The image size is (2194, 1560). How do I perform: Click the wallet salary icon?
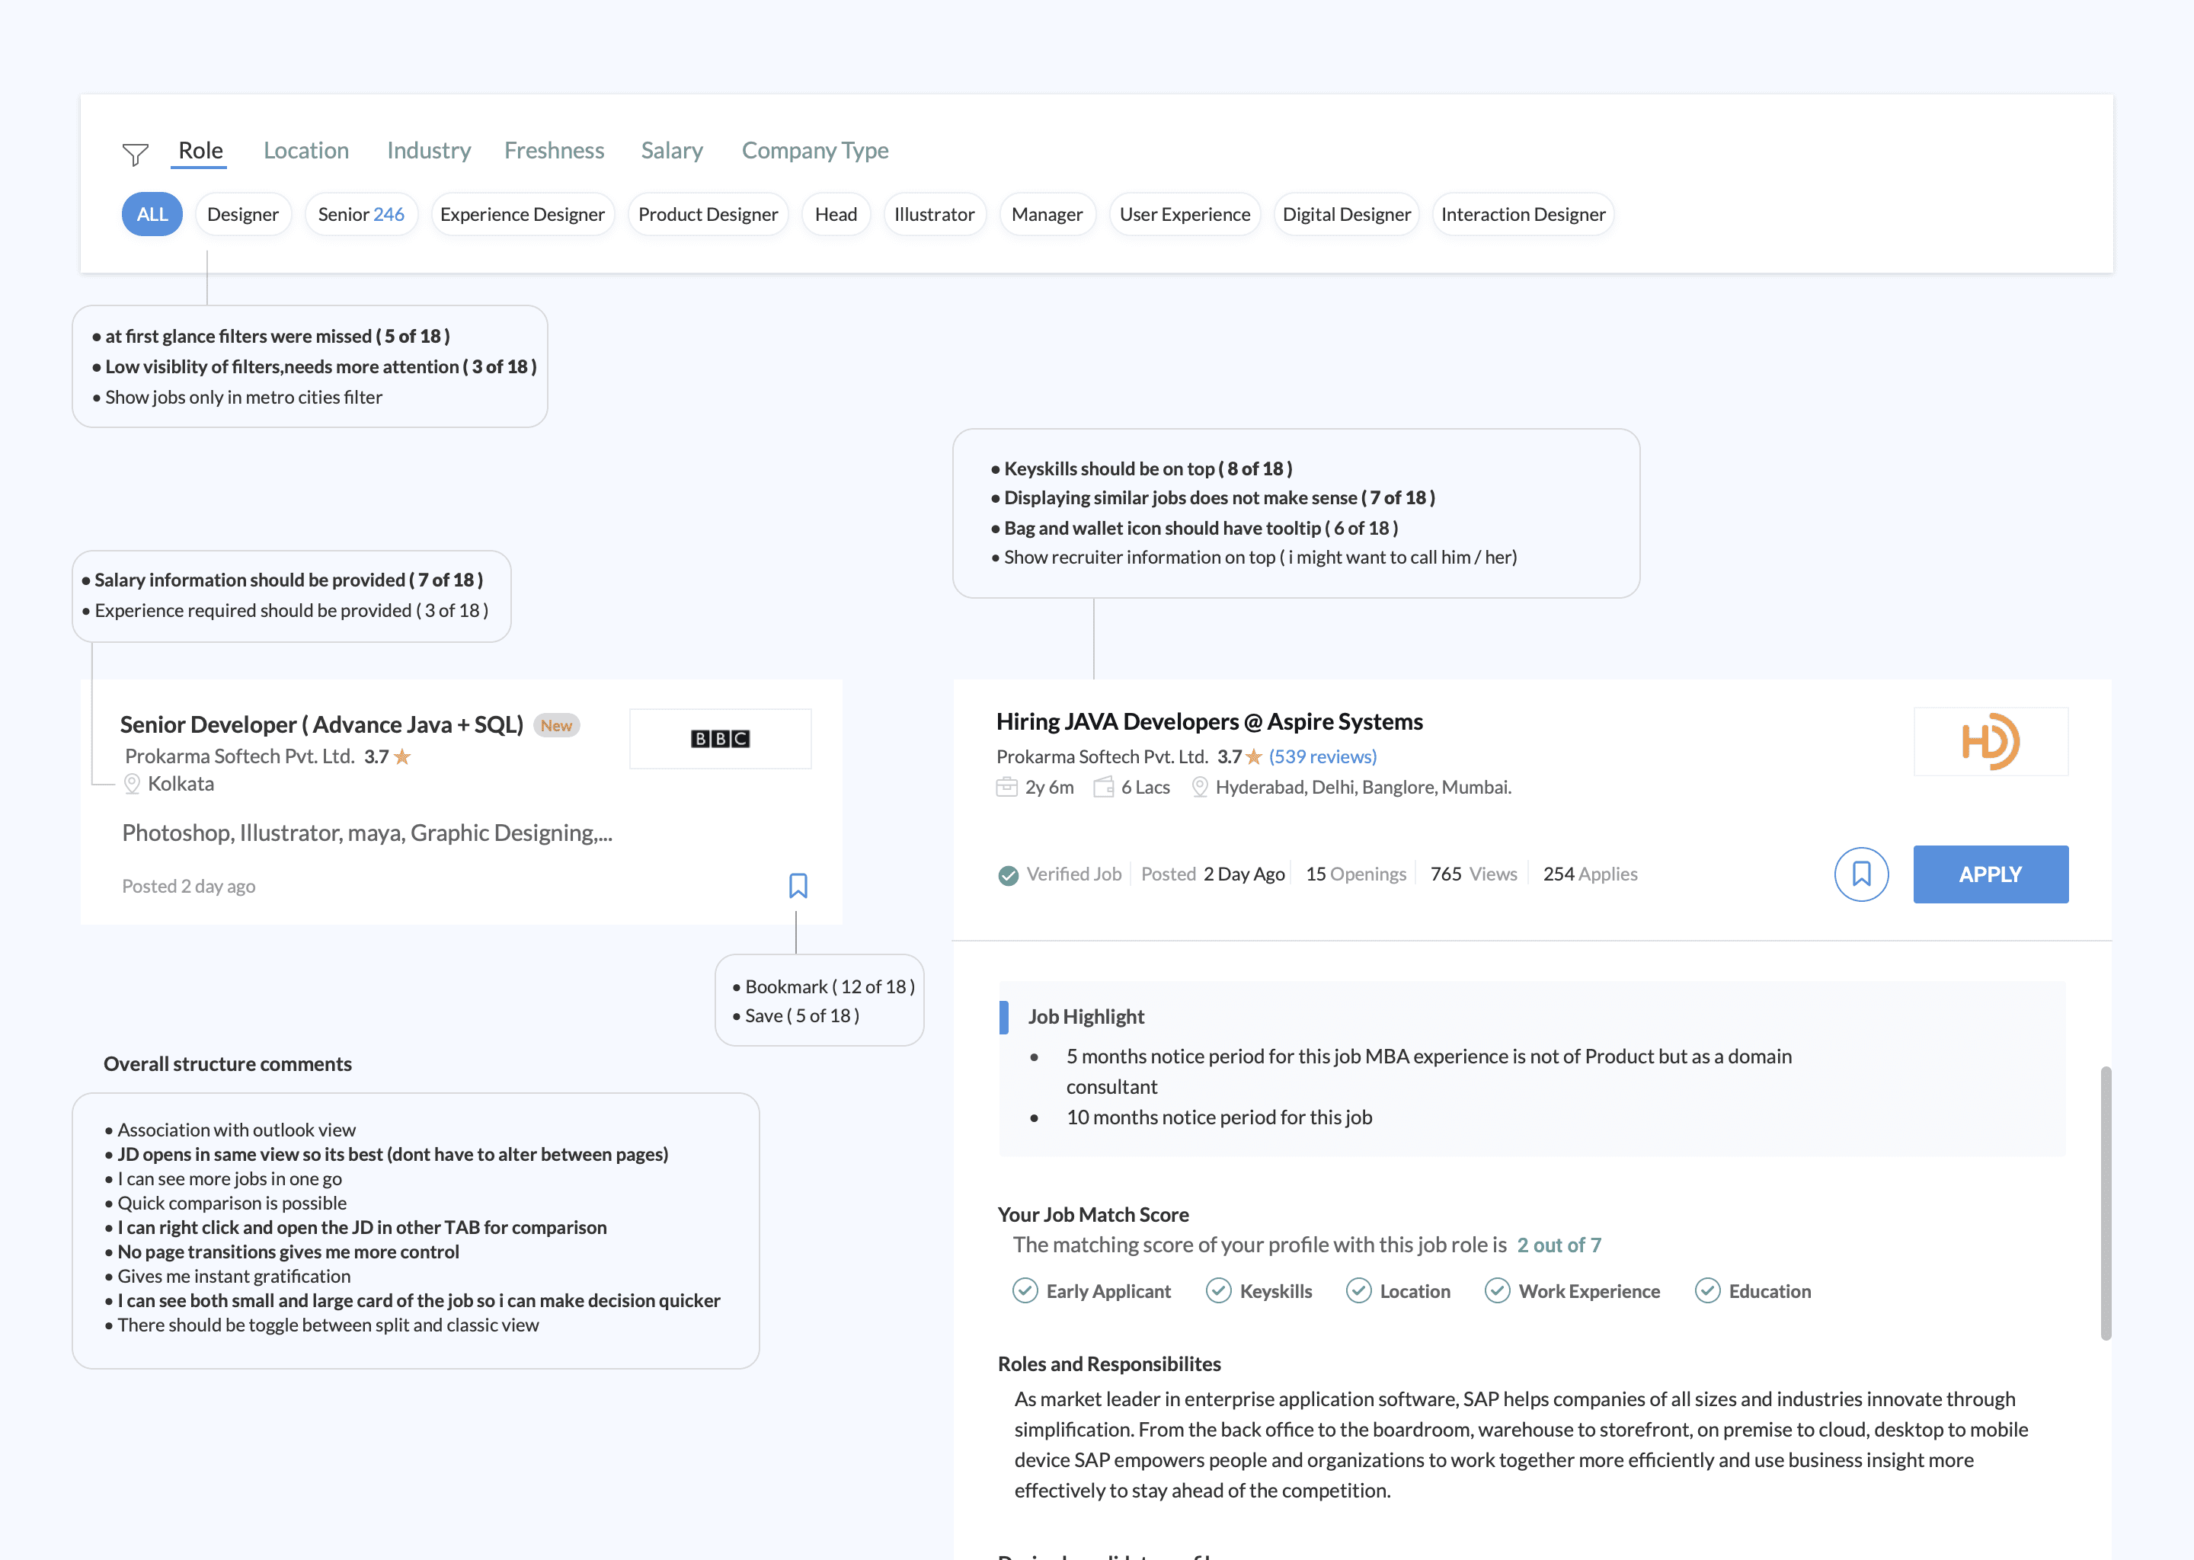1104,787
